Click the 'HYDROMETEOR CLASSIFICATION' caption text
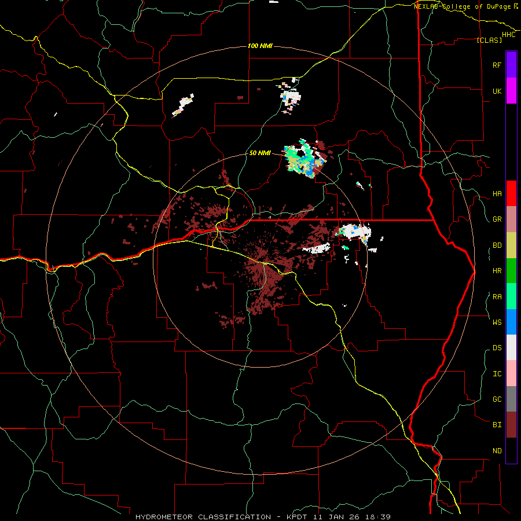The height and width of the screenshot is (521, 521). [203, 517]
